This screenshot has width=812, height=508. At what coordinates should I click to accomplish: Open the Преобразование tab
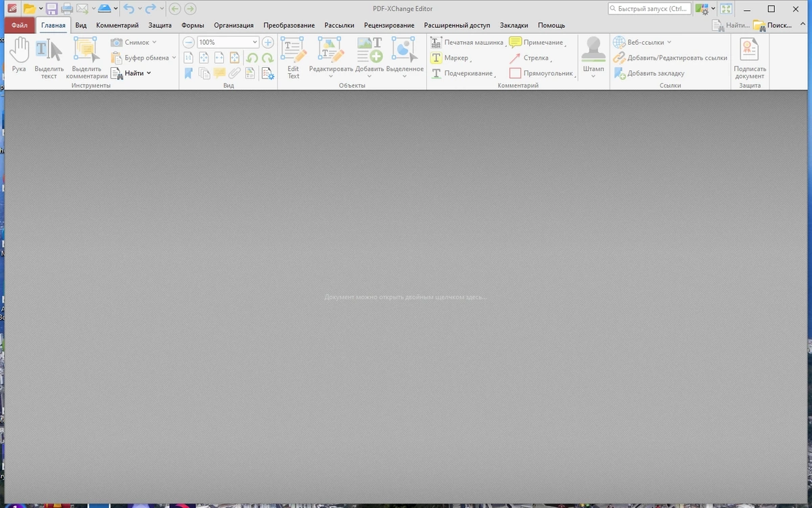point(289,25)
